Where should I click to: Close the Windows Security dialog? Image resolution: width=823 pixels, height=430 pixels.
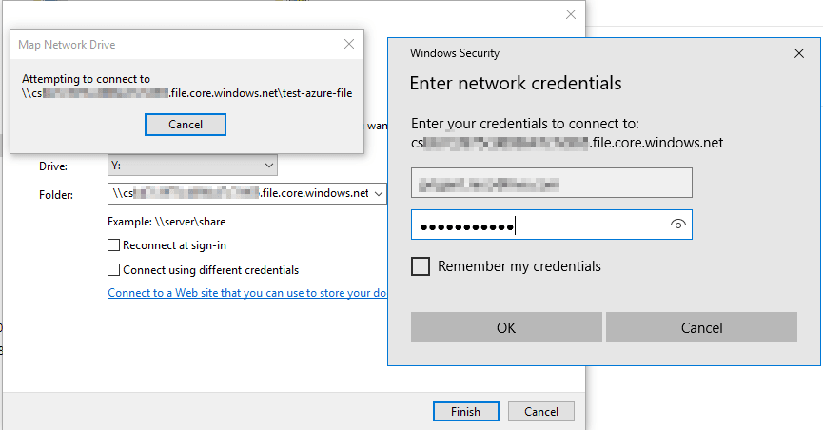[799, 53]
